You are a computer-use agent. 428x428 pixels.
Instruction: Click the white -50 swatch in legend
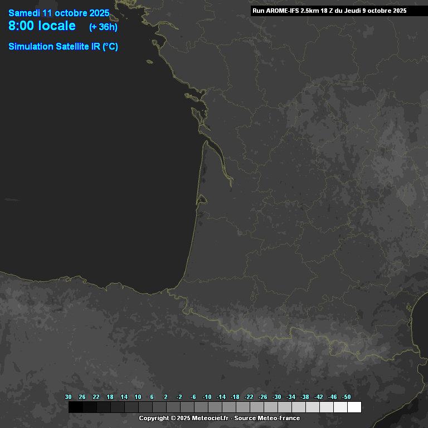(x=354, y=407)
